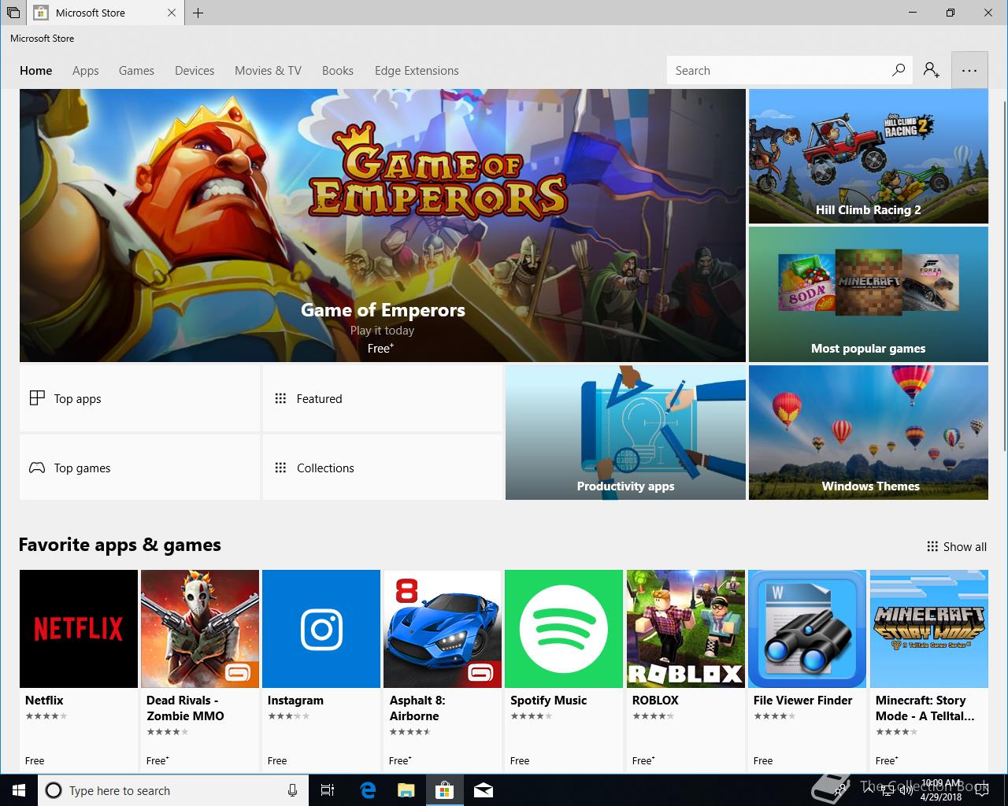Click the Top apps button

point(139,398)
